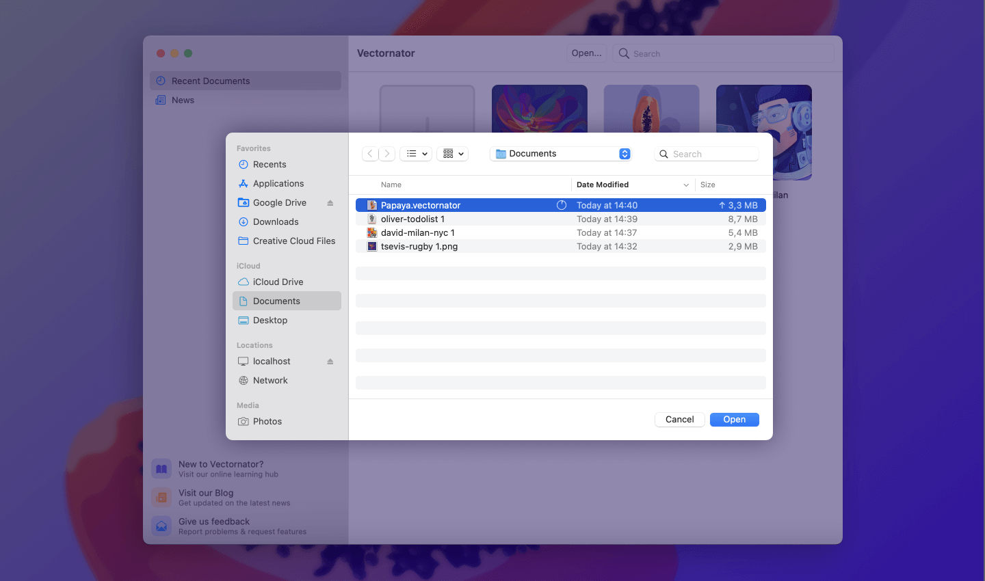Select the tsevis-rugby 1.png file

point(561,246)
